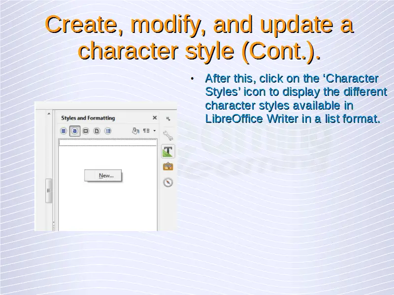Viewport: 394px width, 295px height.
Task: Open the Properties wrench tab in sidebar
Action: click(168, 135)
